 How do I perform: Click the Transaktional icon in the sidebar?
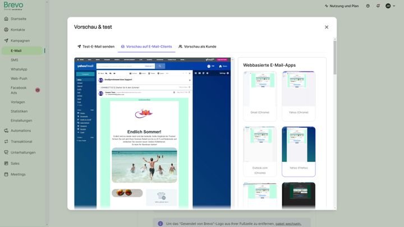pyautogui.click(x=6, y=142)
